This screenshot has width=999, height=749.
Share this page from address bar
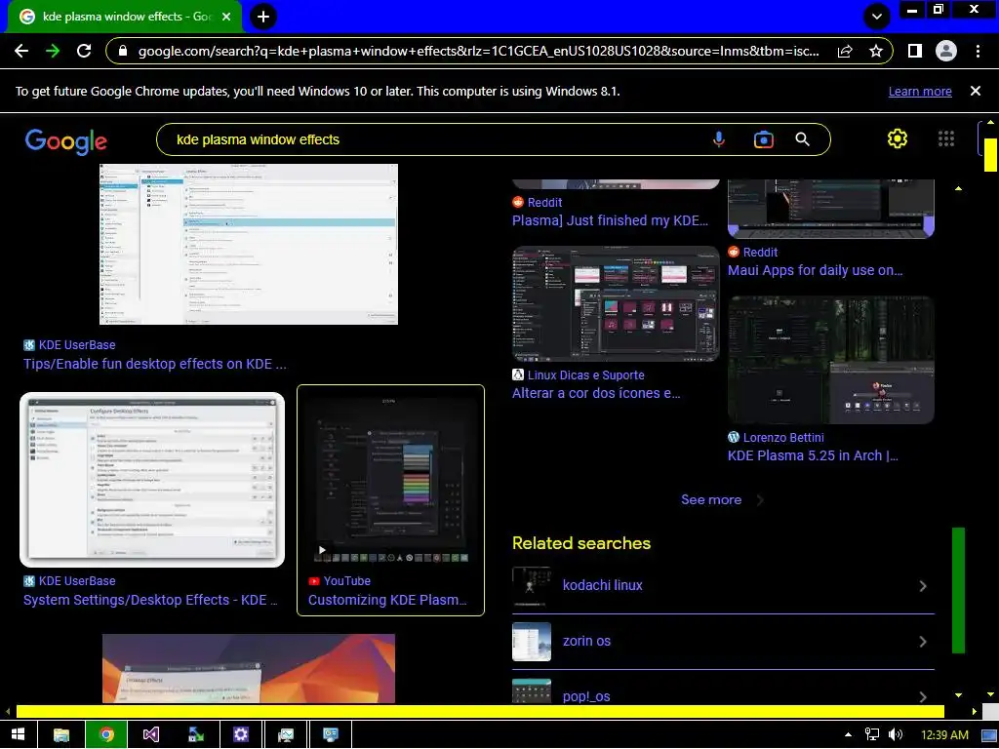click(845, 51)
